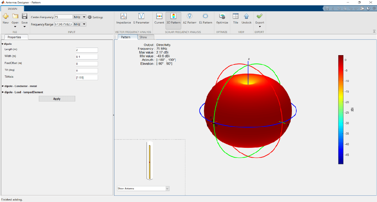Click the Optimize icon
The image size is (377, 202).
(x=222, y=18)
